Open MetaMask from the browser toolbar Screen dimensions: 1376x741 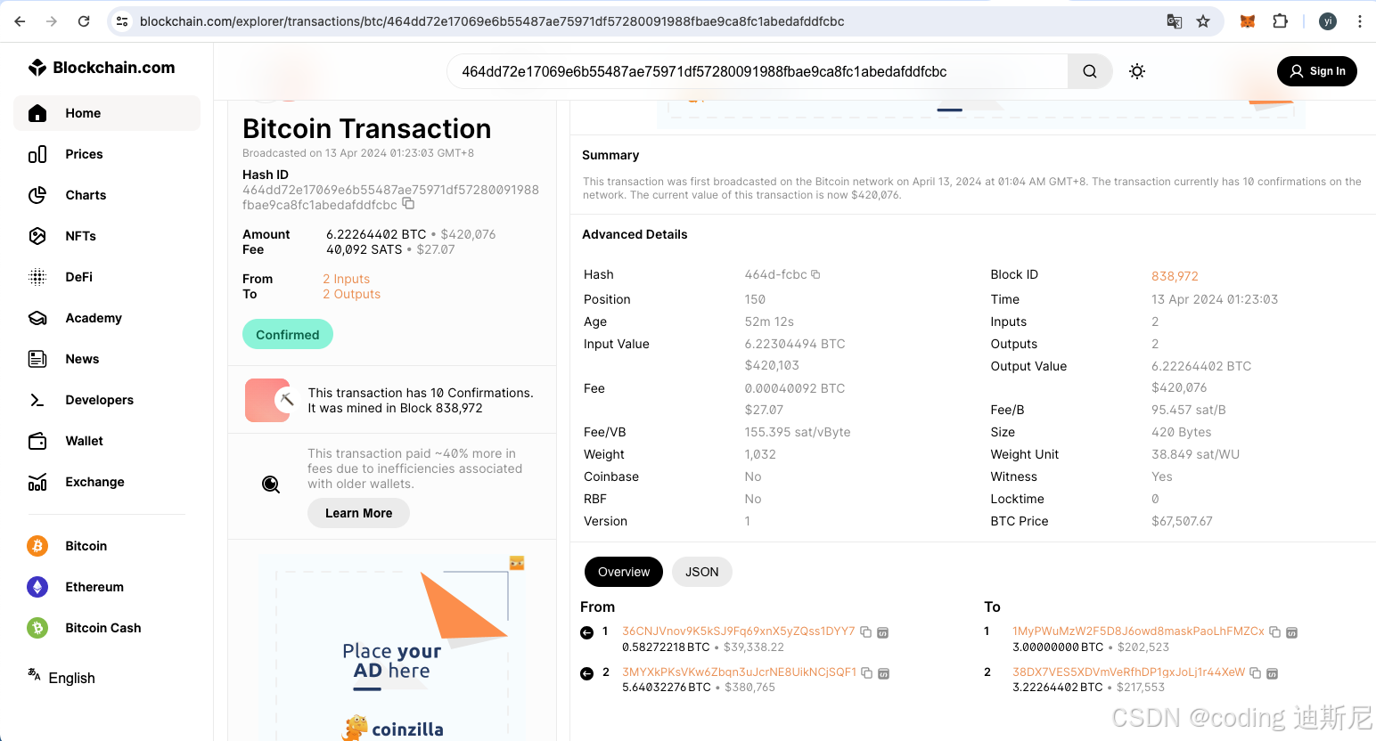coord(1247,20)
